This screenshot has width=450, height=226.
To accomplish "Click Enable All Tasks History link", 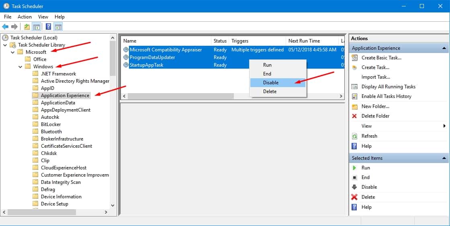I will [386, 96].
